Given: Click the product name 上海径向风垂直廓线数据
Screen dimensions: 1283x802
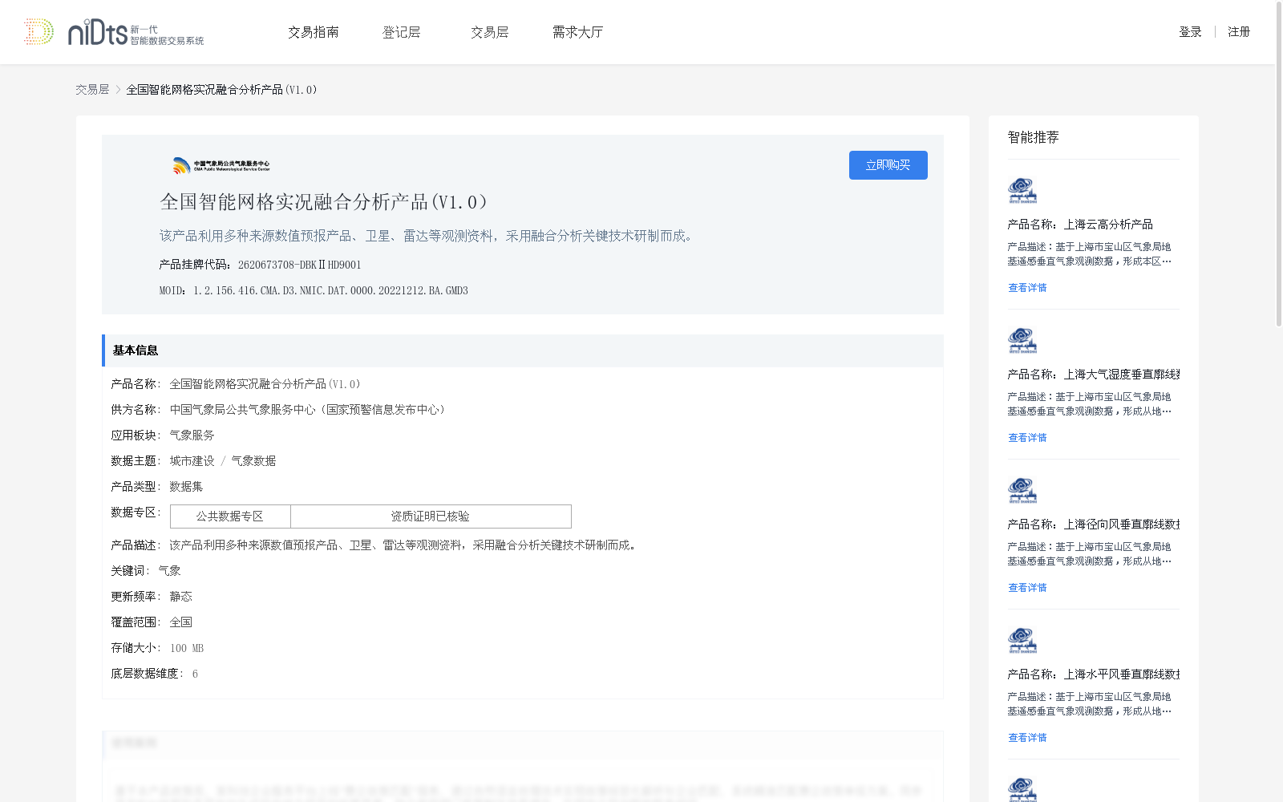Looking at the screenshot, I should click(1122, 525).
